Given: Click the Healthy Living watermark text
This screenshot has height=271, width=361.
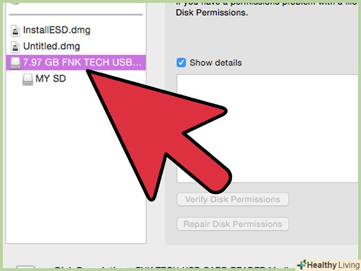Looking at the screenshot, I should pos(333,265).
